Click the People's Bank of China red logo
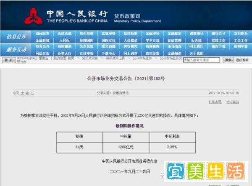The image size is (252, 186). coord(34,16)
